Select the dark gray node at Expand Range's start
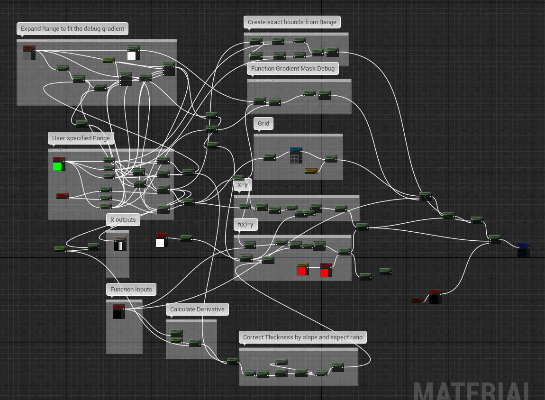Viewport: 545px width, 400px height. pos(29,53)
